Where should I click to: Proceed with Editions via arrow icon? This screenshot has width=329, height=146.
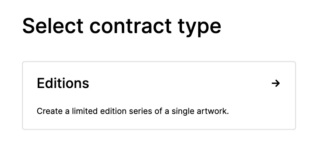click(x=276, y=83)
